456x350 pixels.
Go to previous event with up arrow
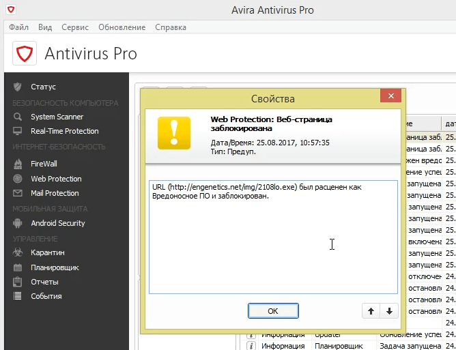coord(371,311)
